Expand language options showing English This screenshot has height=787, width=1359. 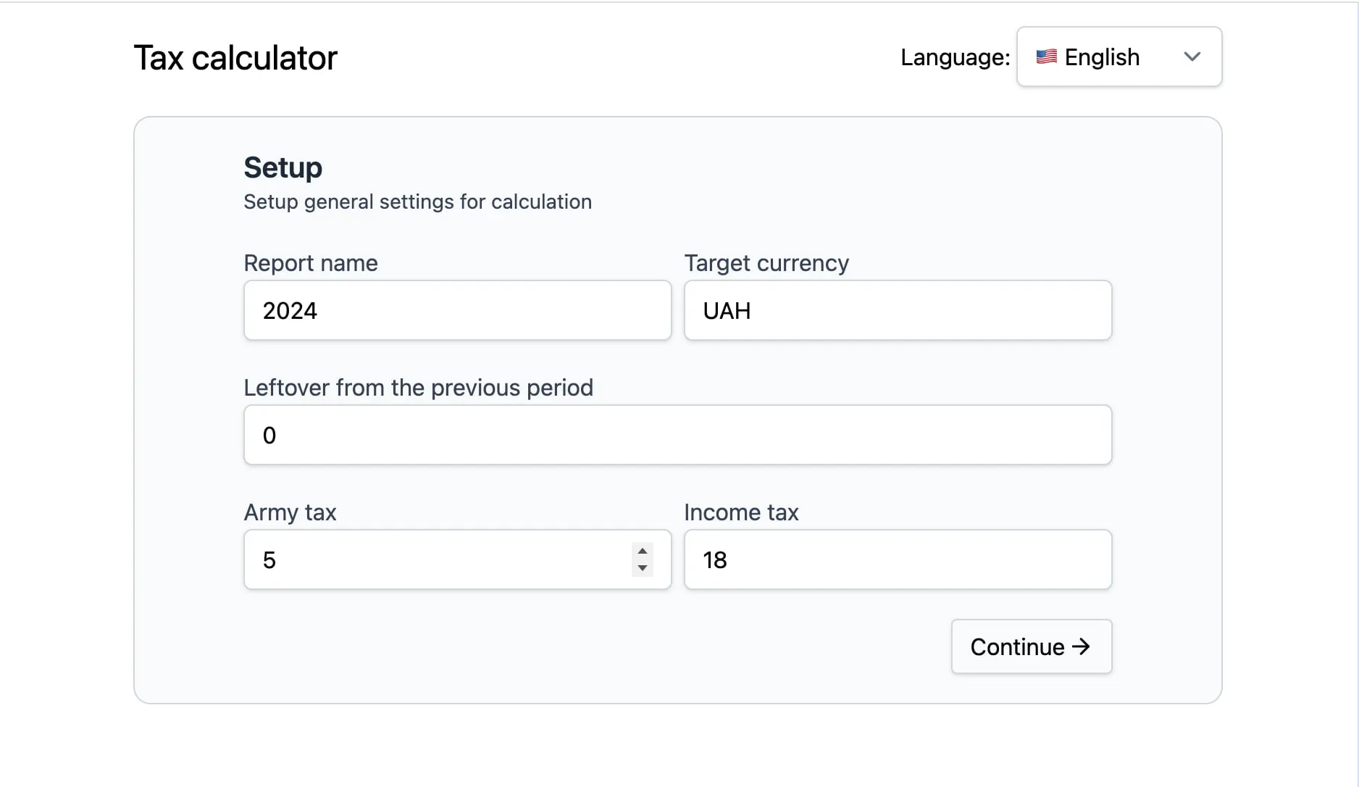click(x=1118, y=57)
